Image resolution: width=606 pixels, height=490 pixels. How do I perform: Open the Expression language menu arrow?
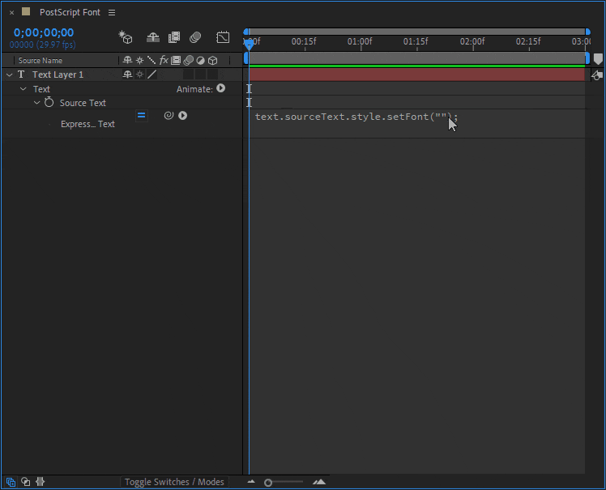pyautogui.click(x=183, y=115)
